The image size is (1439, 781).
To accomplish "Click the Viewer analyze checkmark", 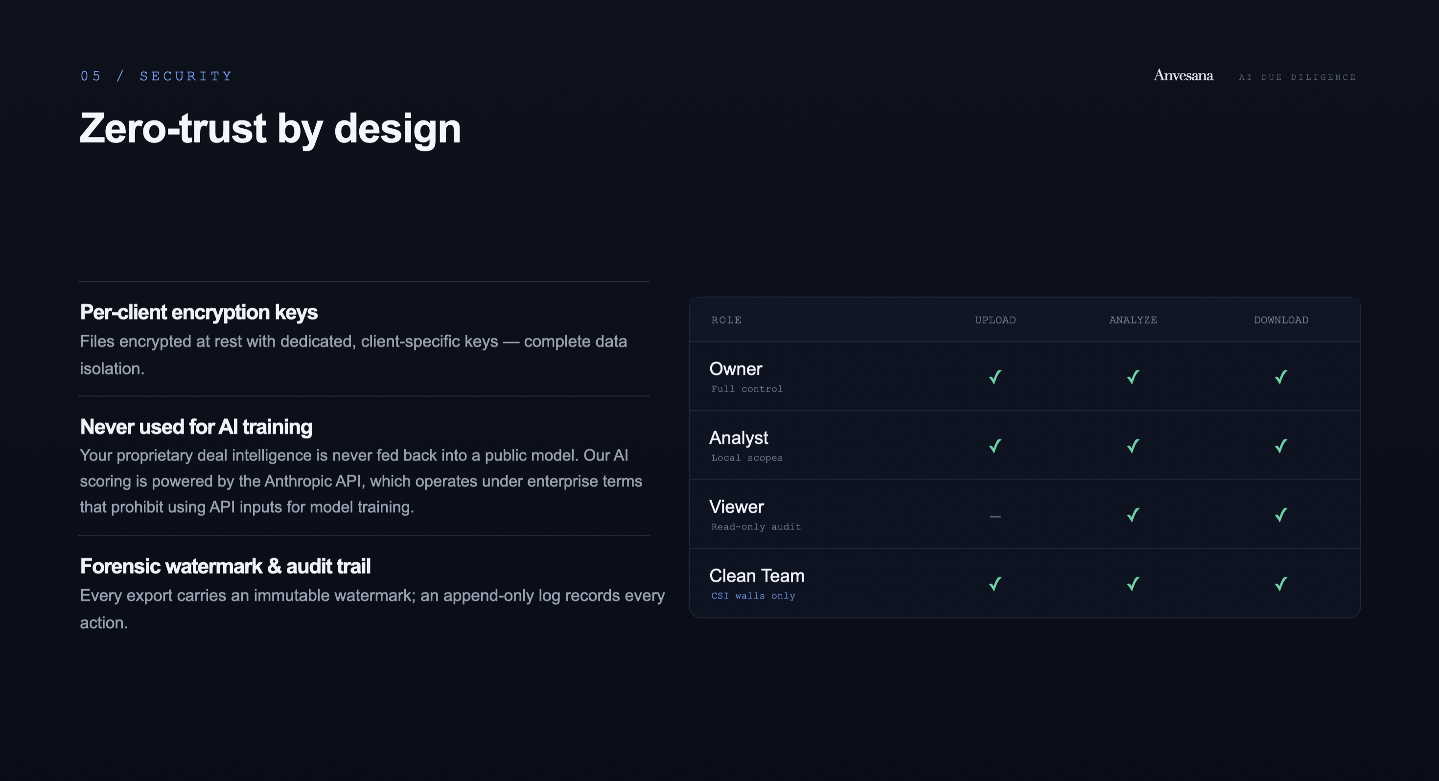I will (x=1133, y=514).
